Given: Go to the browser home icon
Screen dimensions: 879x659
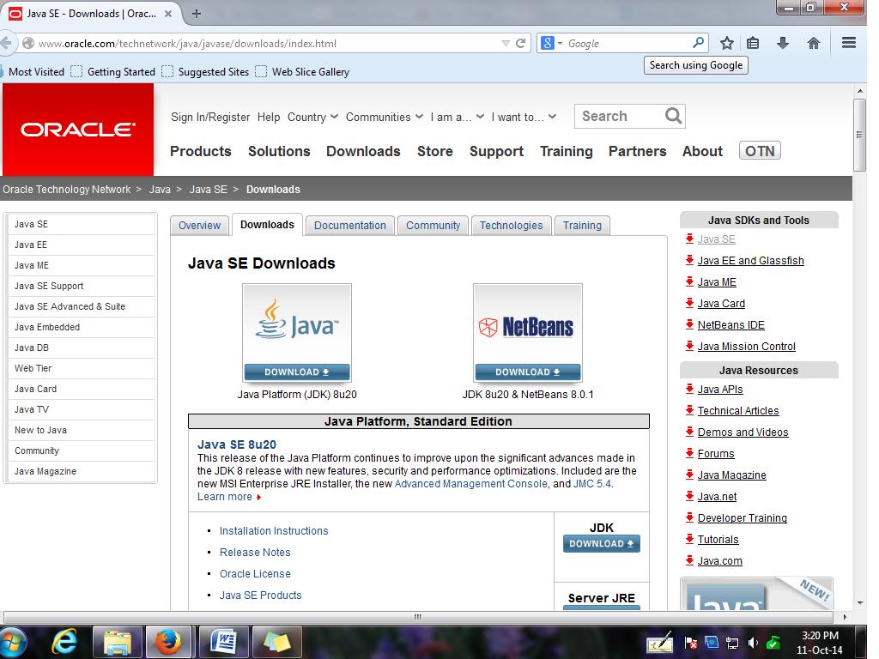Looking at the screenshot, I should 814,43.
